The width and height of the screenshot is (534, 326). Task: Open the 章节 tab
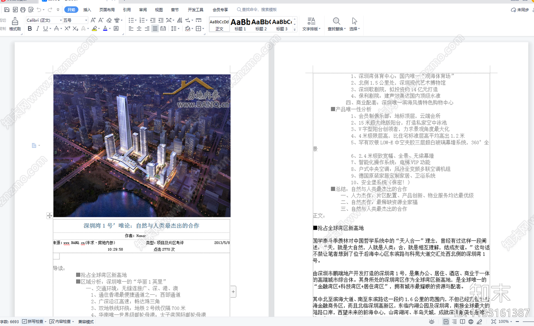[x=175, y=10]
